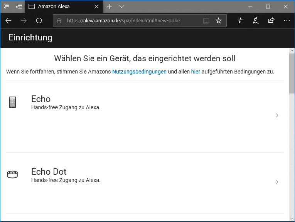Click Echo Dot's 'Hands-free Zugang zu Alexa.' text
The width and height of the screenshot is (295, 222).
(x=66, y=180)
